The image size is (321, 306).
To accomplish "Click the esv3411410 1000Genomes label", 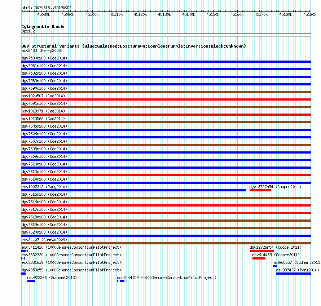I will point(71,247).
